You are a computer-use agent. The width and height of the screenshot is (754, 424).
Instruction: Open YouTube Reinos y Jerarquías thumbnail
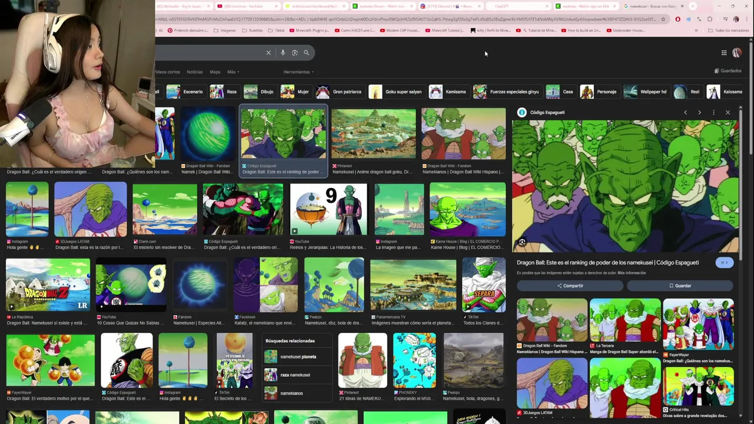point(328,209)
